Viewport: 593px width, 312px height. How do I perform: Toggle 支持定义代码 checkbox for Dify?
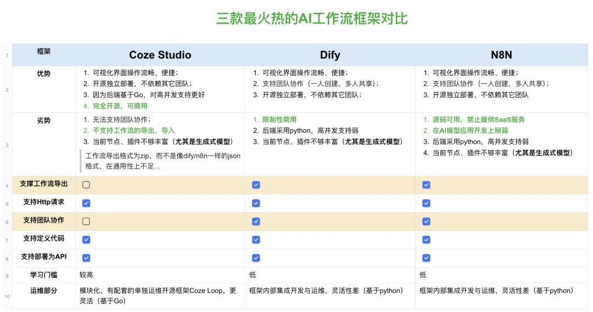[256, 240]
